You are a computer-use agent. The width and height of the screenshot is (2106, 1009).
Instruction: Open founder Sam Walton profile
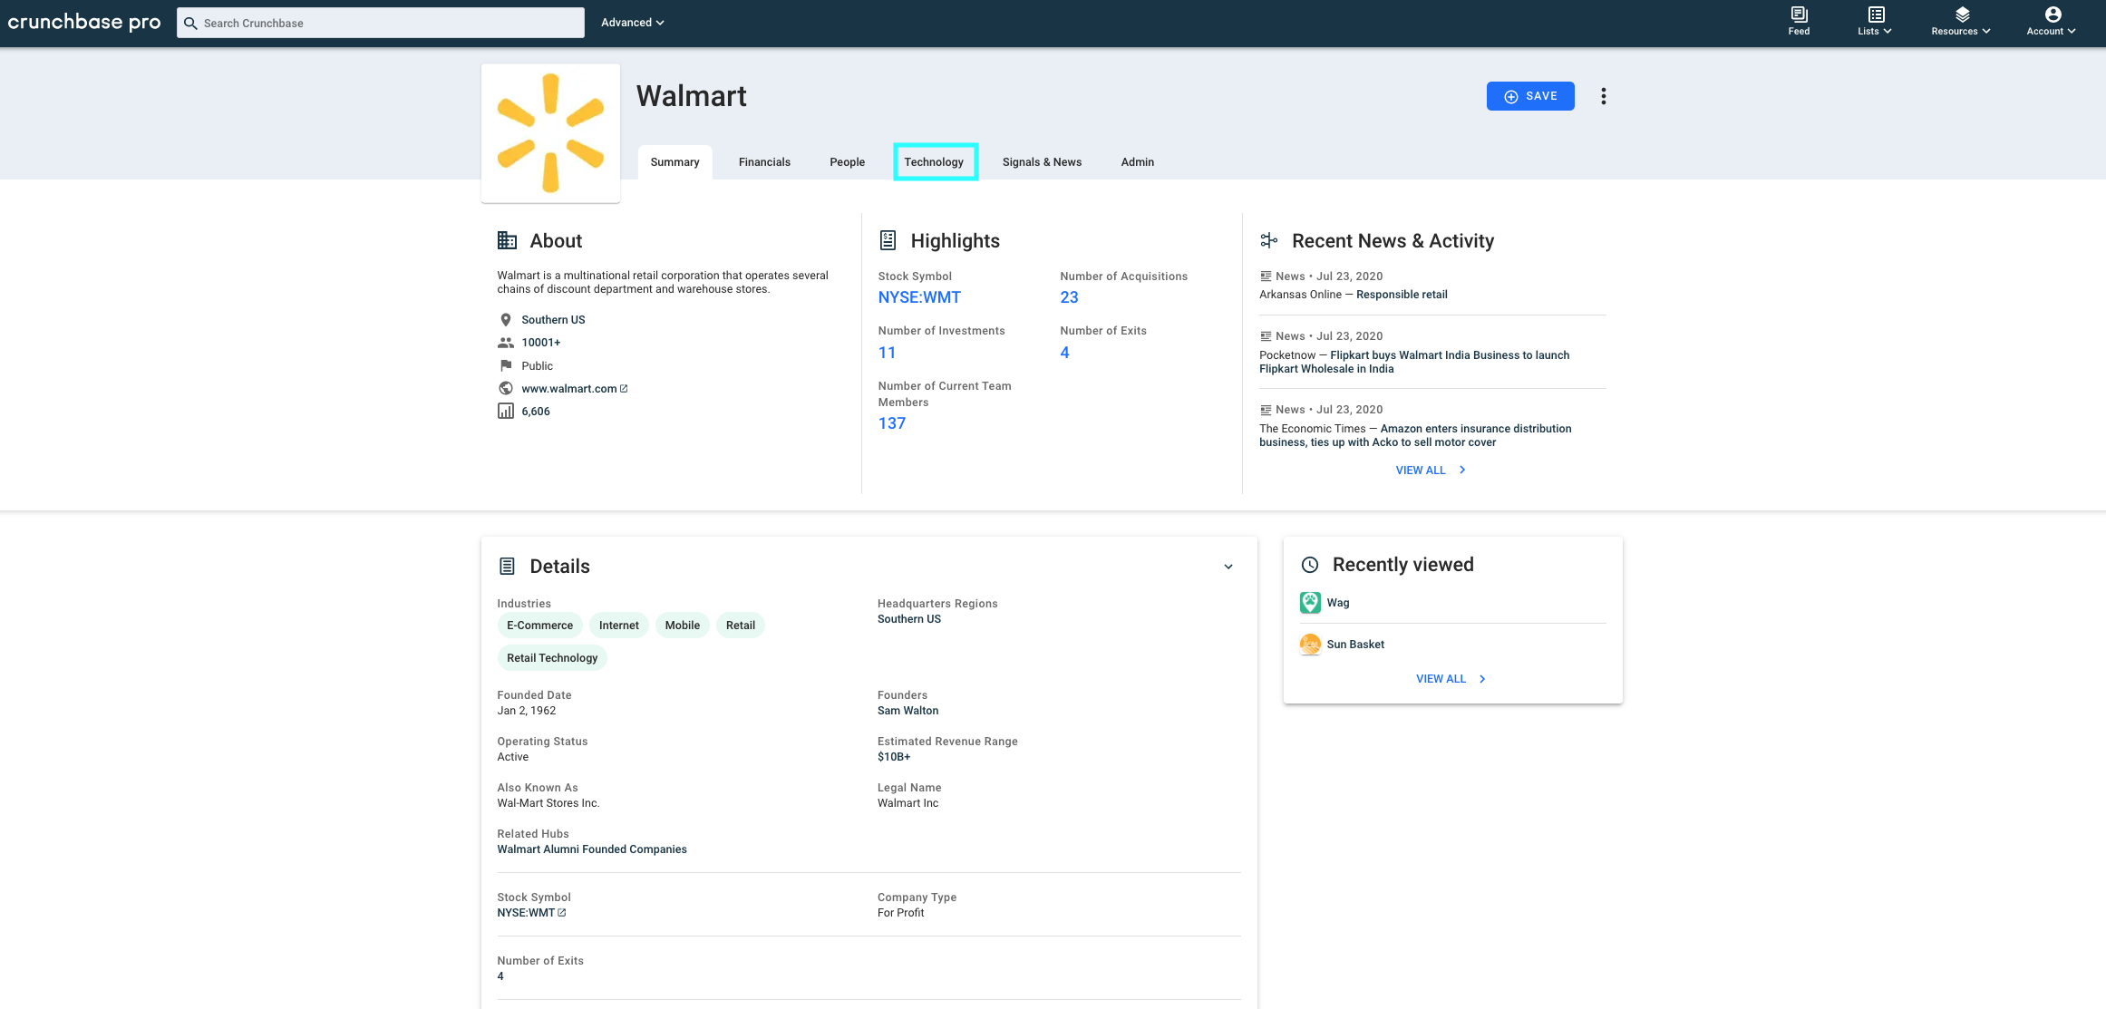click(907, 711)
